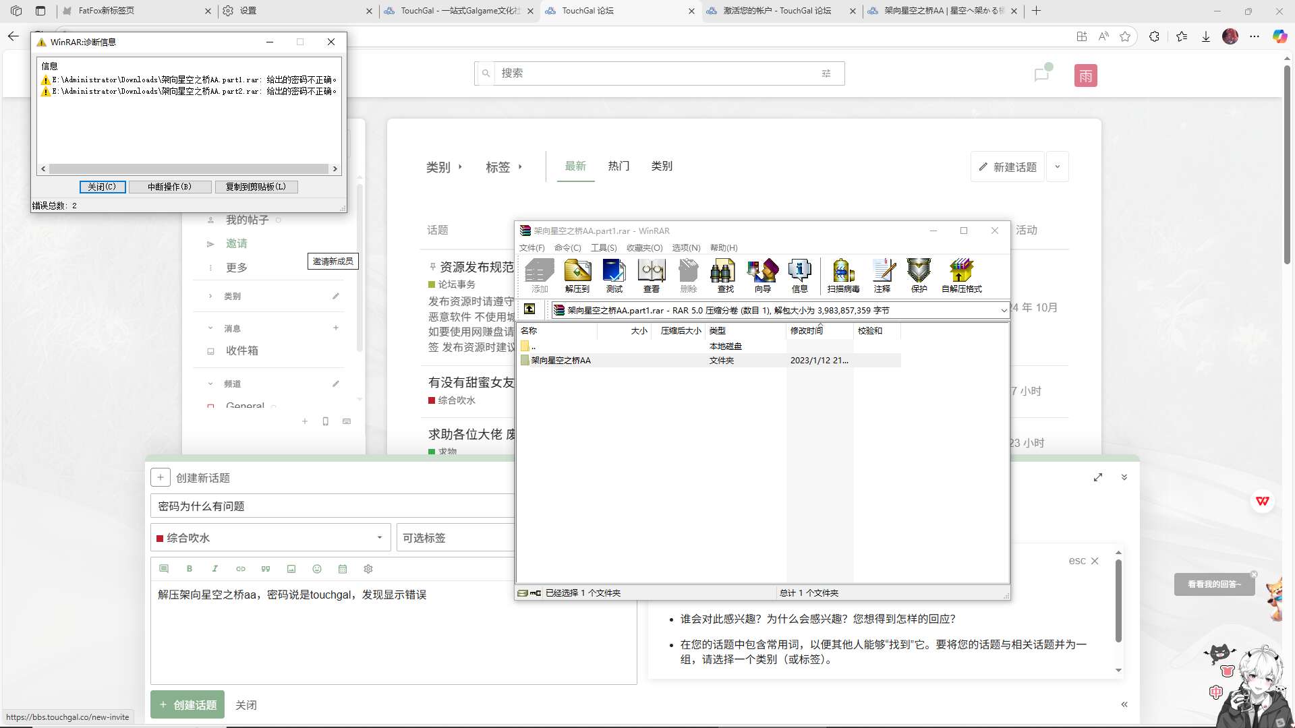Open WinRAR 文件(F) menu
The width and height of the screenshot is (1295, 728).
point(532,247)
